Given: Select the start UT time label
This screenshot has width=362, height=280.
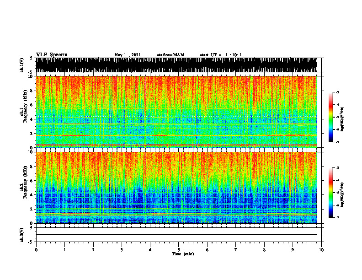Looking at the screenshot, I should click(x=221, y=55).
